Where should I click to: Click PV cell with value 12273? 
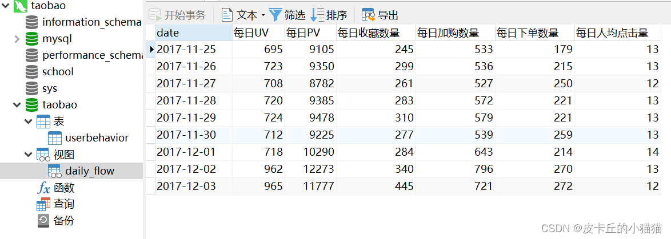pos(311,169)
